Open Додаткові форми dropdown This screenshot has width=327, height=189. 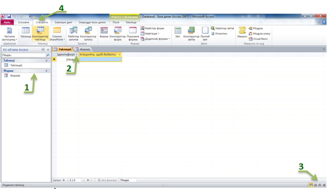(x=156, y=39)
